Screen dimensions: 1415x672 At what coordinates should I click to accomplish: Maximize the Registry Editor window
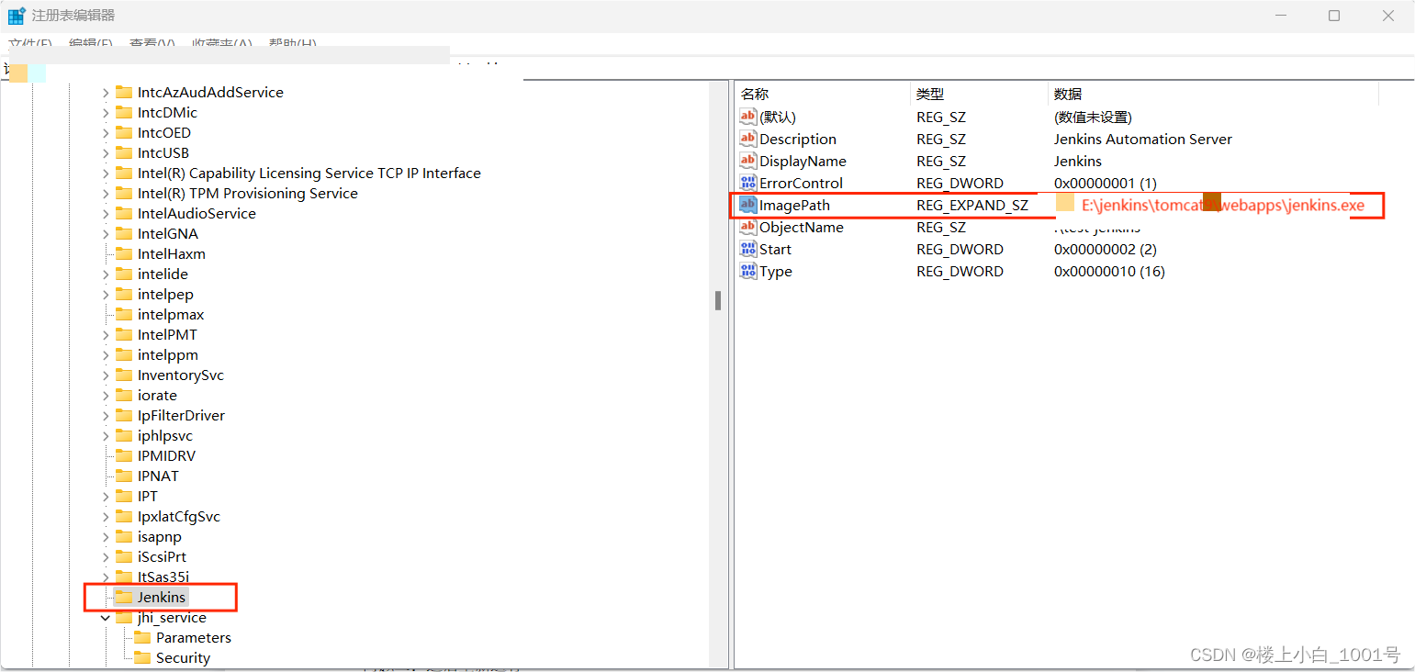1334,16
